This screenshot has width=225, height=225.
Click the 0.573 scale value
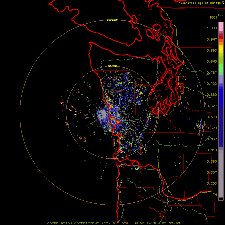(x=212, y=117)
